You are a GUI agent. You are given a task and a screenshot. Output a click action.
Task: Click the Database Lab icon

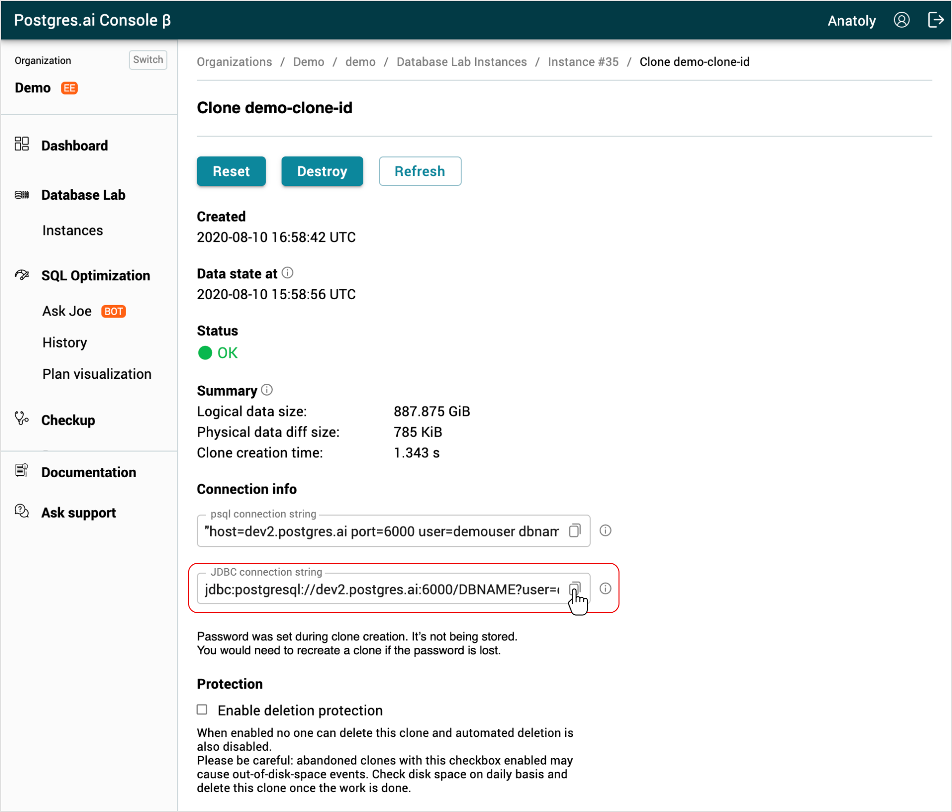[x=22, y=195]
